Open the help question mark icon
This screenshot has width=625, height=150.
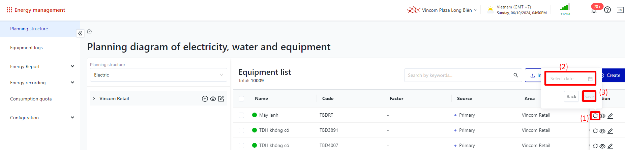[x=607, y=10]
